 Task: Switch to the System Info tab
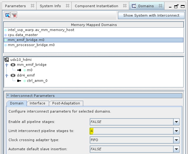point(51,6)
